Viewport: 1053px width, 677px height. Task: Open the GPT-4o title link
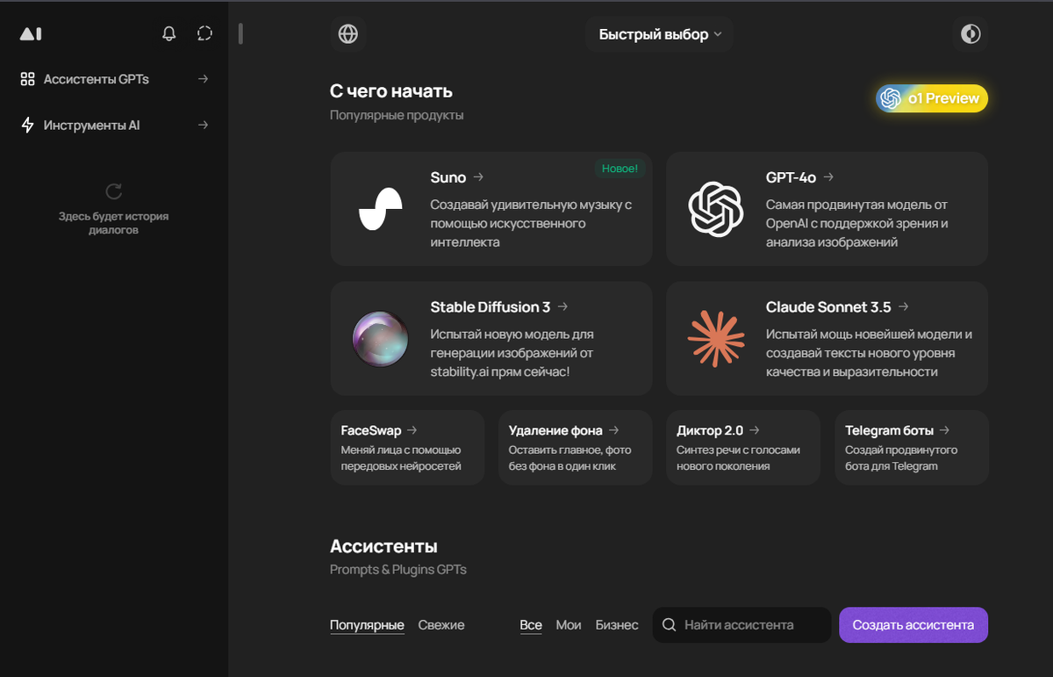tap(791, 177)
